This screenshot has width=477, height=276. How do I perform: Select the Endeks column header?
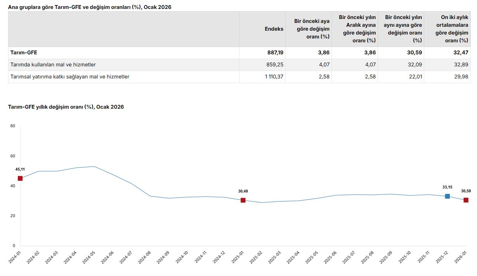pos(274,29)
